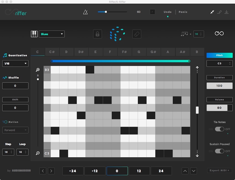The image size is (235, 180).
Task: Click the infinity loop icon
Action: 219,33
